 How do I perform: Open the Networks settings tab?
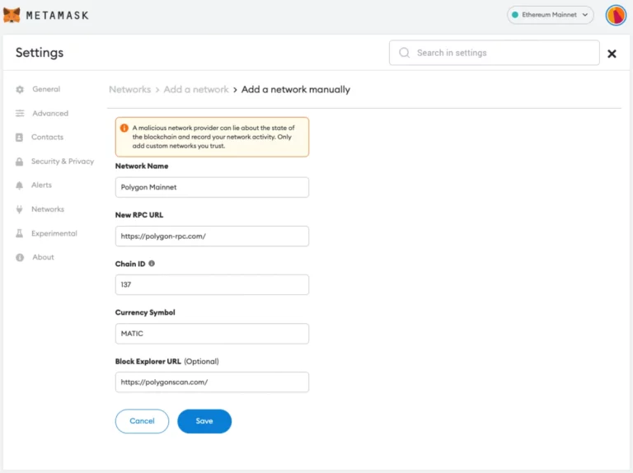click(48, 209)
